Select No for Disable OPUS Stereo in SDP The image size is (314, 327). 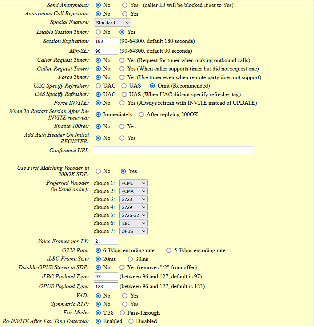[x=98, y=267]
